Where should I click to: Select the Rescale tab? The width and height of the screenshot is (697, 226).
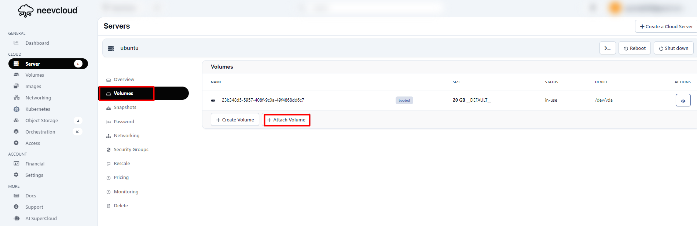[122, 164]
